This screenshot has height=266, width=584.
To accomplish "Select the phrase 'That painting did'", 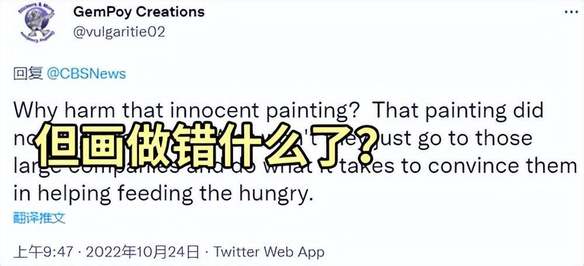I will (458, 110).
